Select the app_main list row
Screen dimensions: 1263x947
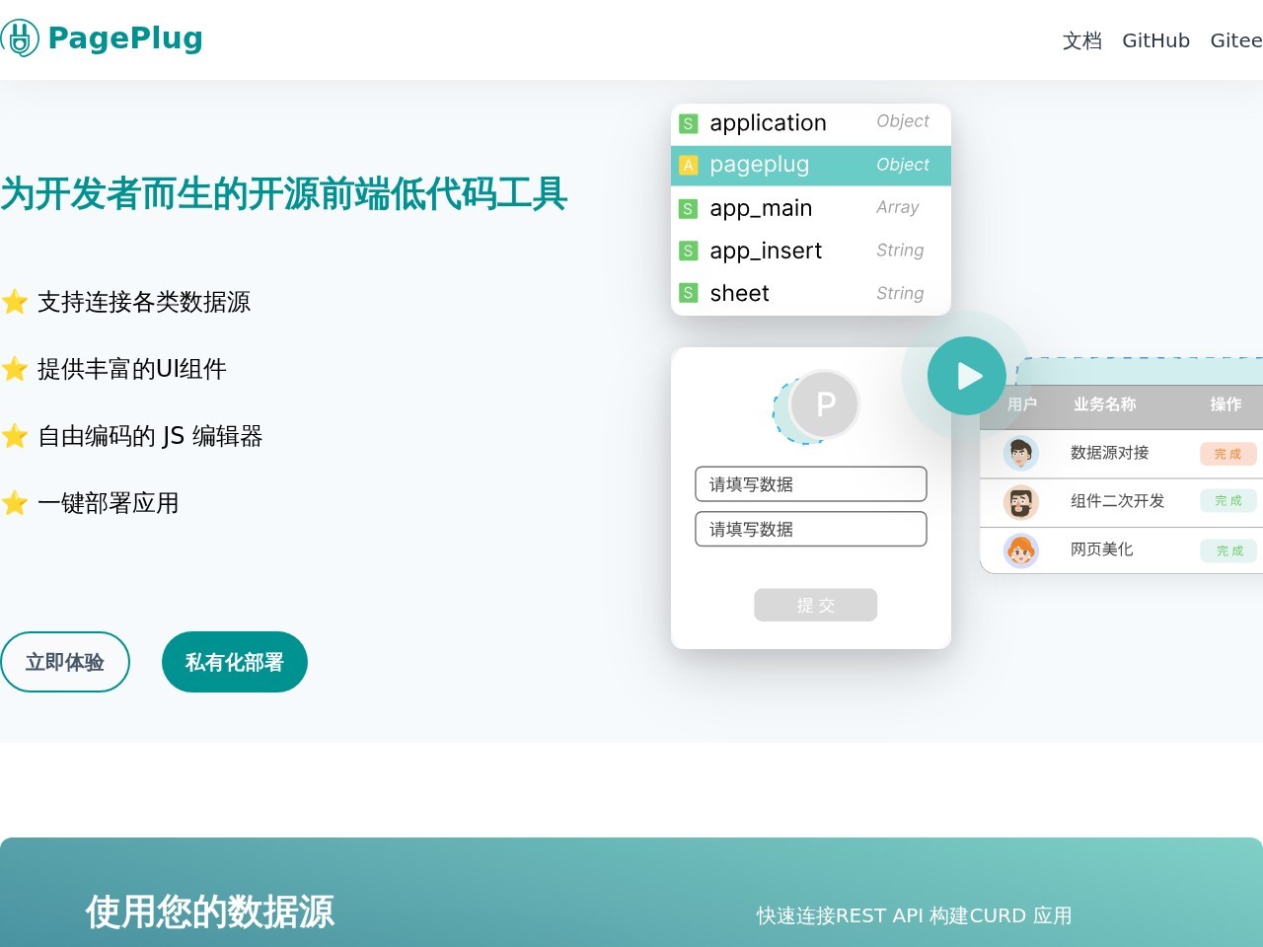click(x=811, y=208)
